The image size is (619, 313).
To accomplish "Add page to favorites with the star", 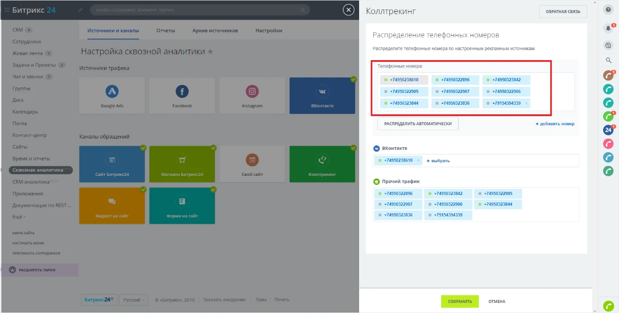I will pos(210,52).
